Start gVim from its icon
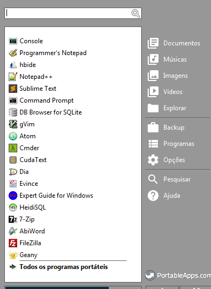Screen dimensions: 211x289 coord(13,124)
